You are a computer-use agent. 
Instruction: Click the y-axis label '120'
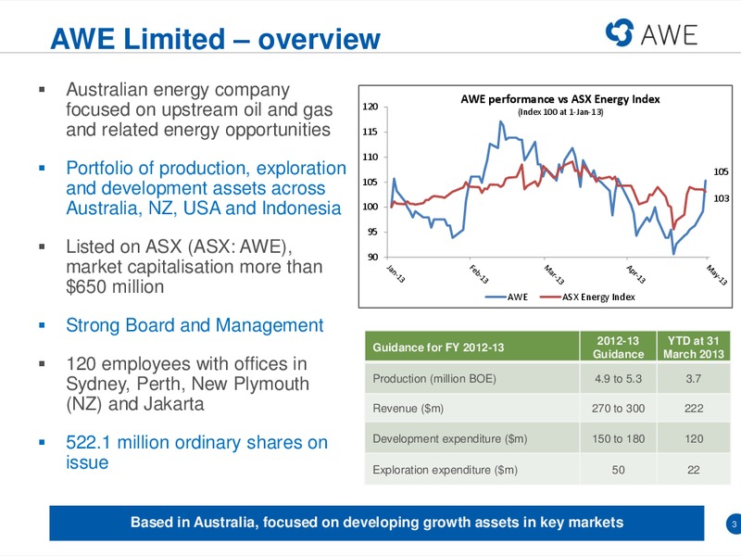[370, 107]
